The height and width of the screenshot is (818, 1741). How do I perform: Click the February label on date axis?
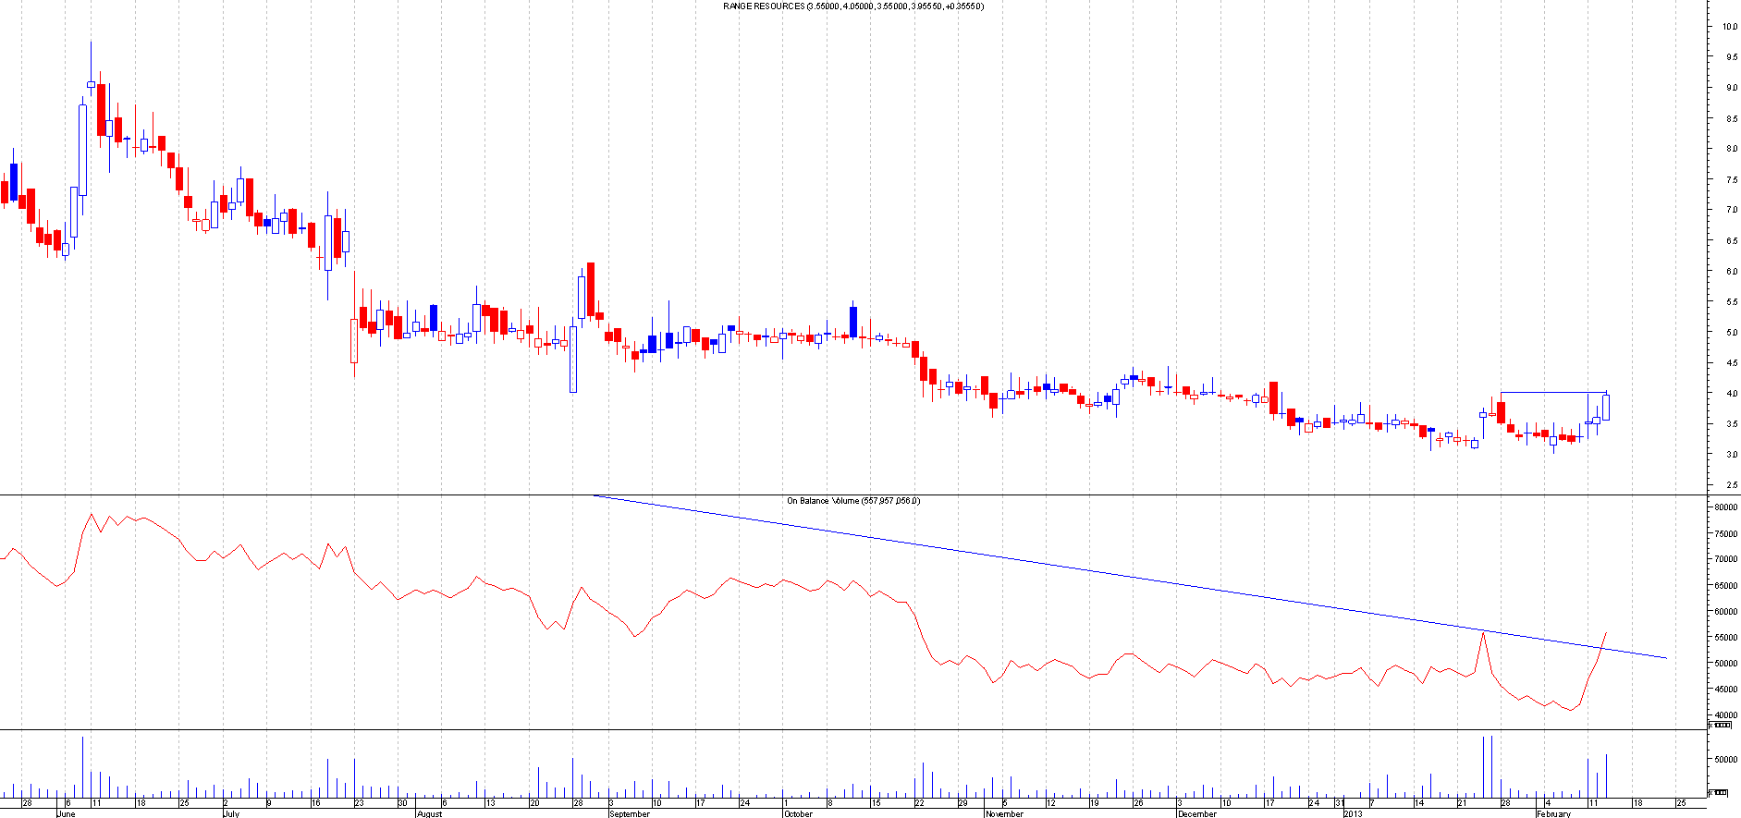tap(1553, 814)
